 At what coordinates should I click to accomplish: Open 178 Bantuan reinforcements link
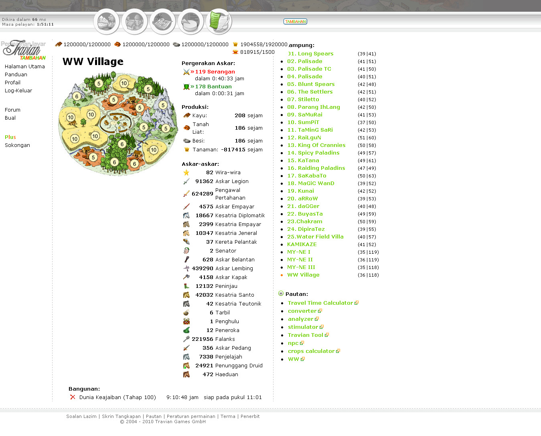coord(213,87)
